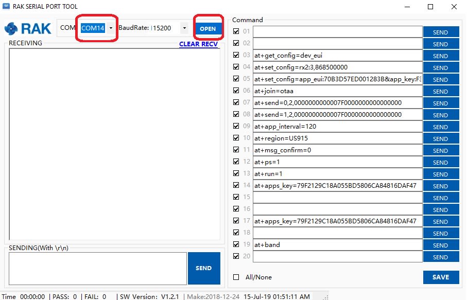Edit the at+get_config=dev_eui command field
The image size is (467, 300).
click(x=337, y=56)
